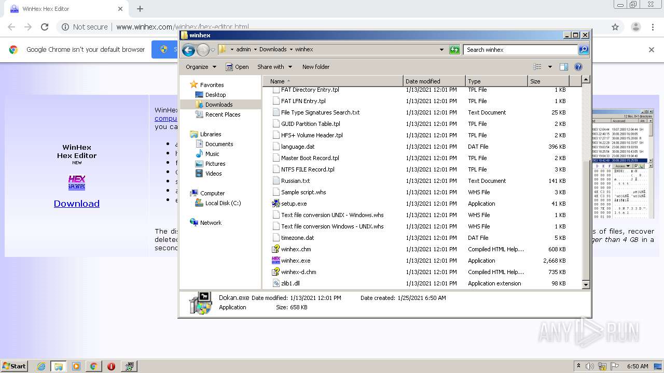This screenshot has height=373, width=664.
Task: Click Chrome back button
Action: [11, 27]
